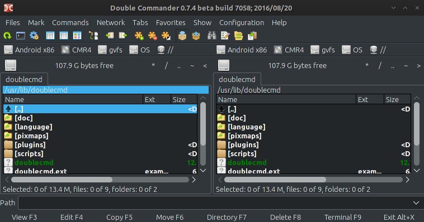Open Options with the blue gear icon
Image resolution: width=424 pixels, height=222 pixels.
[34, 36]
